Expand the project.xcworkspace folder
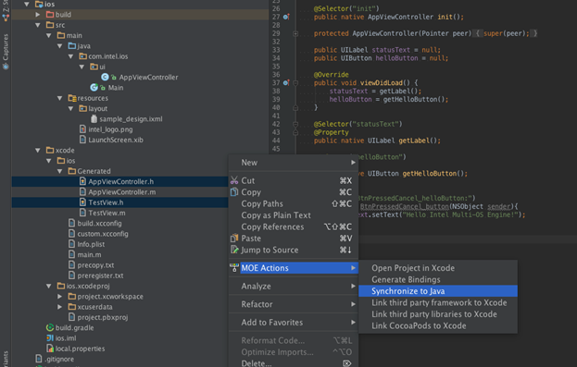The width and height of the screenshot is (577, 367). 59,296
